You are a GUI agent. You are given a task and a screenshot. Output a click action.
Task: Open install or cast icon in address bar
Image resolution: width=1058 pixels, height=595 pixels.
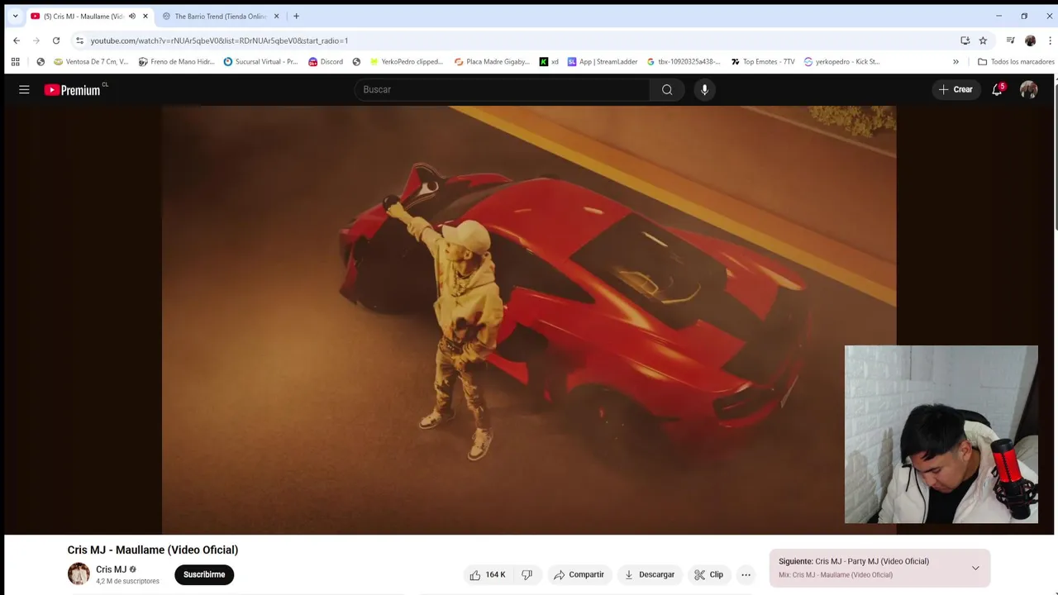click(965, 40)
